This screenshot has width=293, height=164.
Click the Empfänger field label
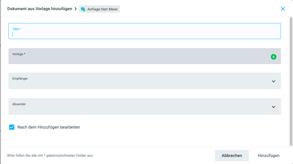[20, 78]
